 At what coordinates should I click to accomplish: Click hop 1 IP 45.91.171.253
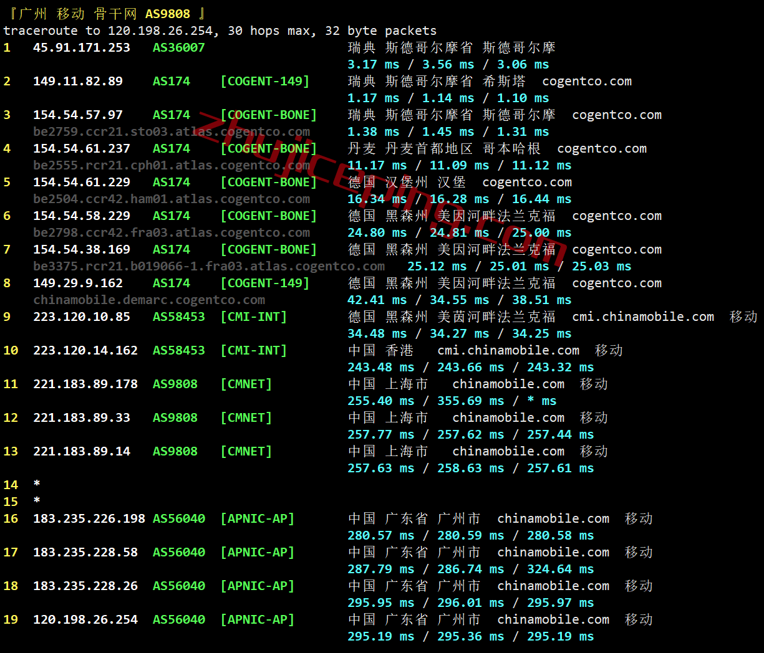click(x=82, y=47)
